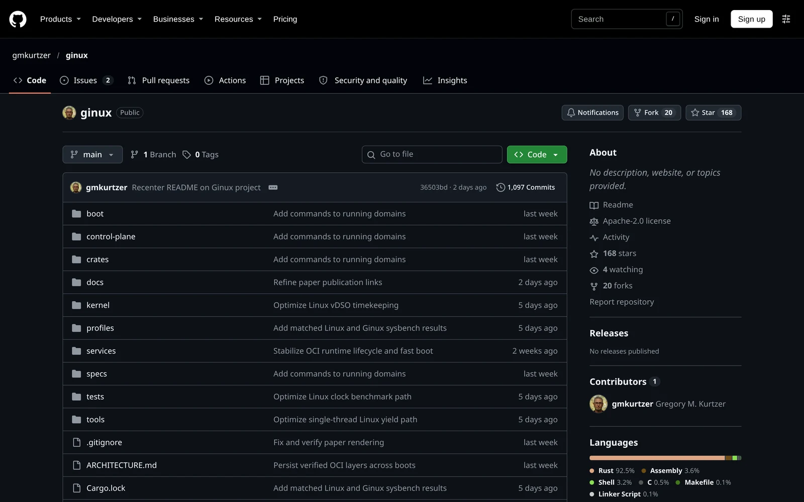The height and width of the screenshot is (502, 804).
Task: Click the avatar of latest commit author gmkurtzer
Action: pos(76,187)
